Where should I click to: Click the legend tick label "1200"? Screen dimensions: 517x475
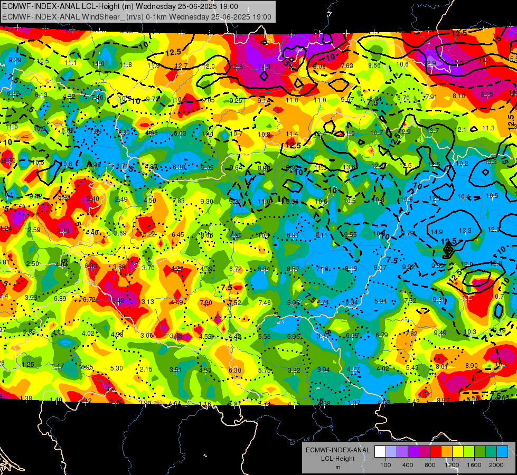point(452,465)
